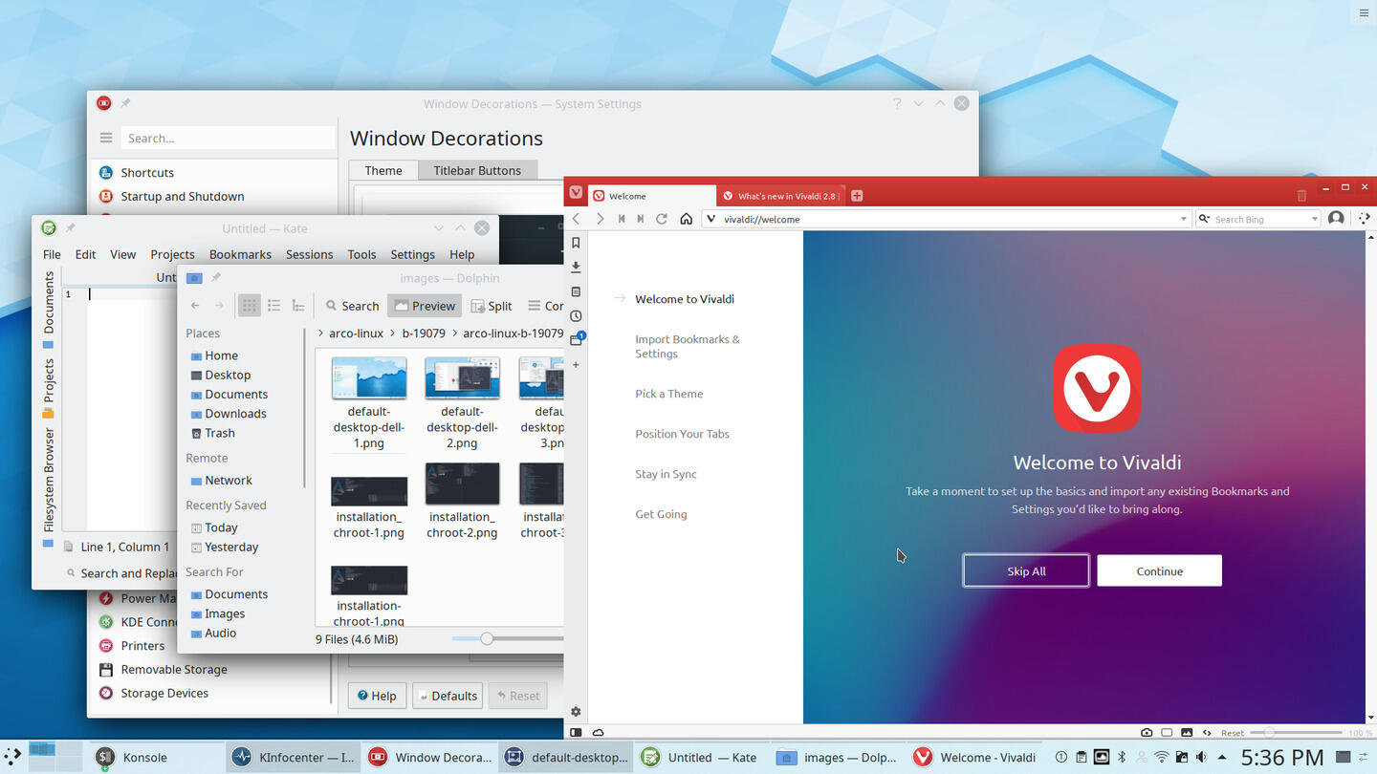Toggle Kate Documents side panel
The width and height of the screenshot is (1377, 774).
tap(48, 310)
